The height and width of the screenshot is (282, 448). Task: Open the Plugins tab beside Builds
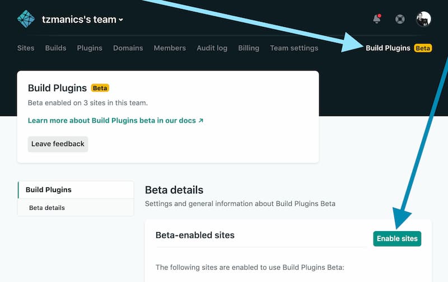tap(90, 48)
